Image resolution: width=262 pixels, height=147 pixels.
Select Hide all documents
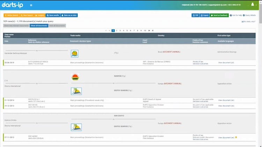pos(57,26)
